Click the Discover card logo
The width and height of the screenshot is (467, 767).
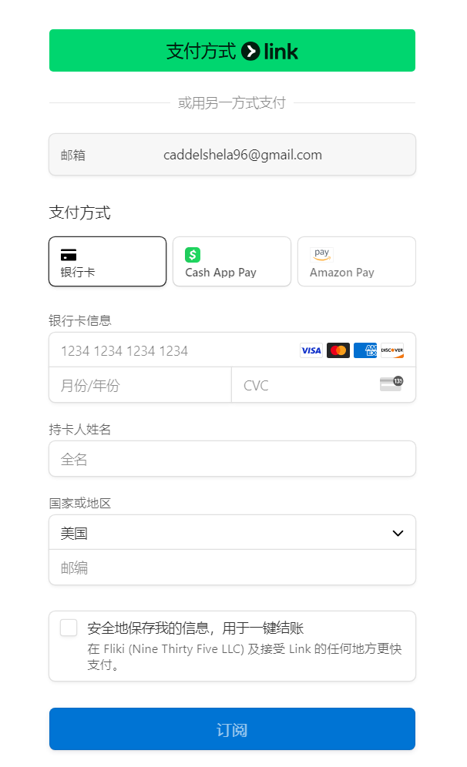[392, 350]
